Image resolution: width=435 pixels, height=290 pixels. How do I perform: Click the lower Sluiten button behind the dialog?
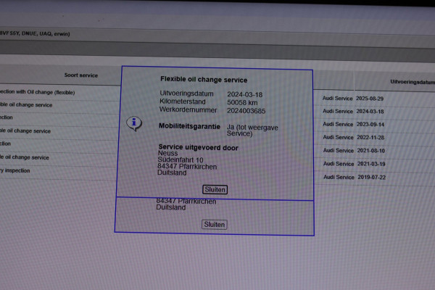(x=214, y=224)
